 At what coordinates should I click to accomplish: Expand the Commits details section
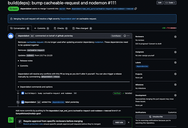pyautogui.click(x=23, y=66)
